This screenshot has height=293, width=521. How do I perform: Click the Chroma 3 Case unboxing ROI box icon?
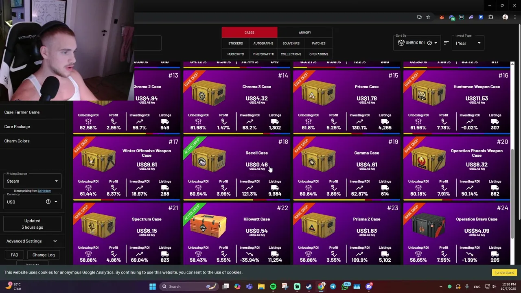point(198,121)
